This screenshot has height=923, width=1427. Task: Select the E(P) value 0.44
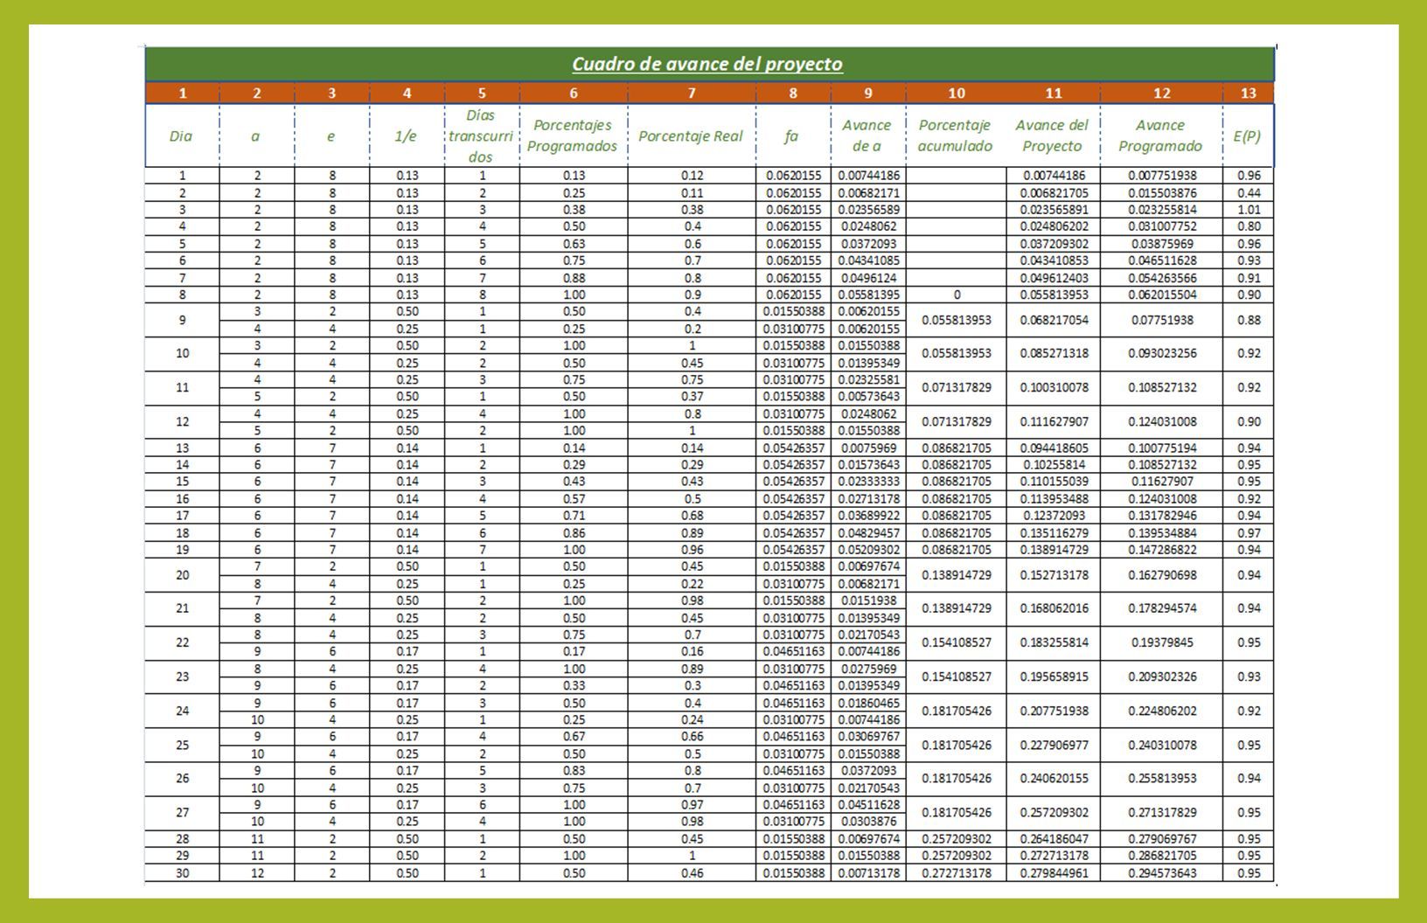(x=1249, y=192)
